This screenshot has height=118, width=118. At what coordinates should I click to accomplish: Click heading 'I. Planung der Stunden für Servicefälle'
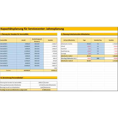[14, 34]
